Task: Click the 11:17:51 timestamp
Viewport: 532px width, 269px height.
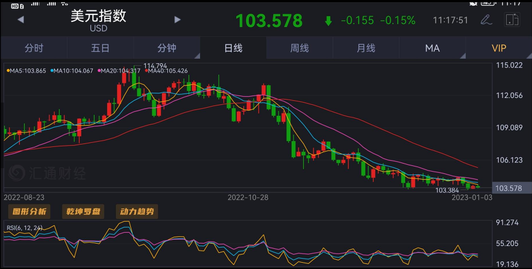Action: pyautogui.click(x=450, y=20)
